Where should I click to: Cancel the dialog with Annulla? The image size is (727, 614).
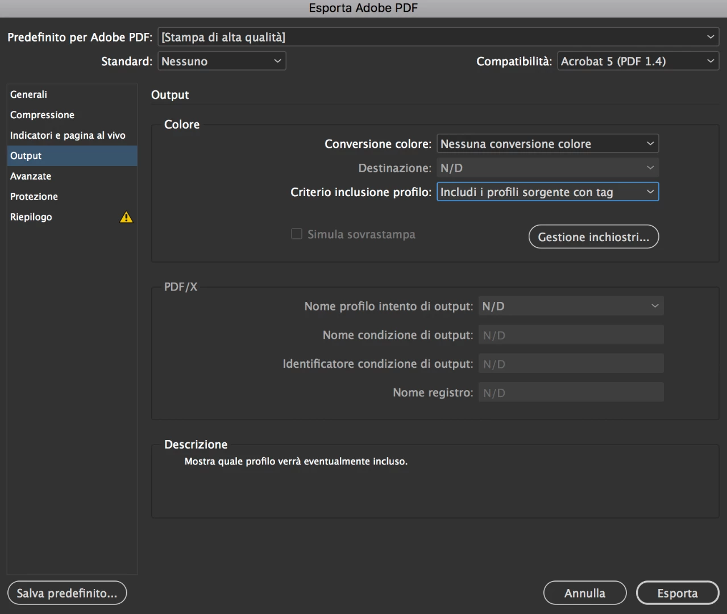pos(585,593)
